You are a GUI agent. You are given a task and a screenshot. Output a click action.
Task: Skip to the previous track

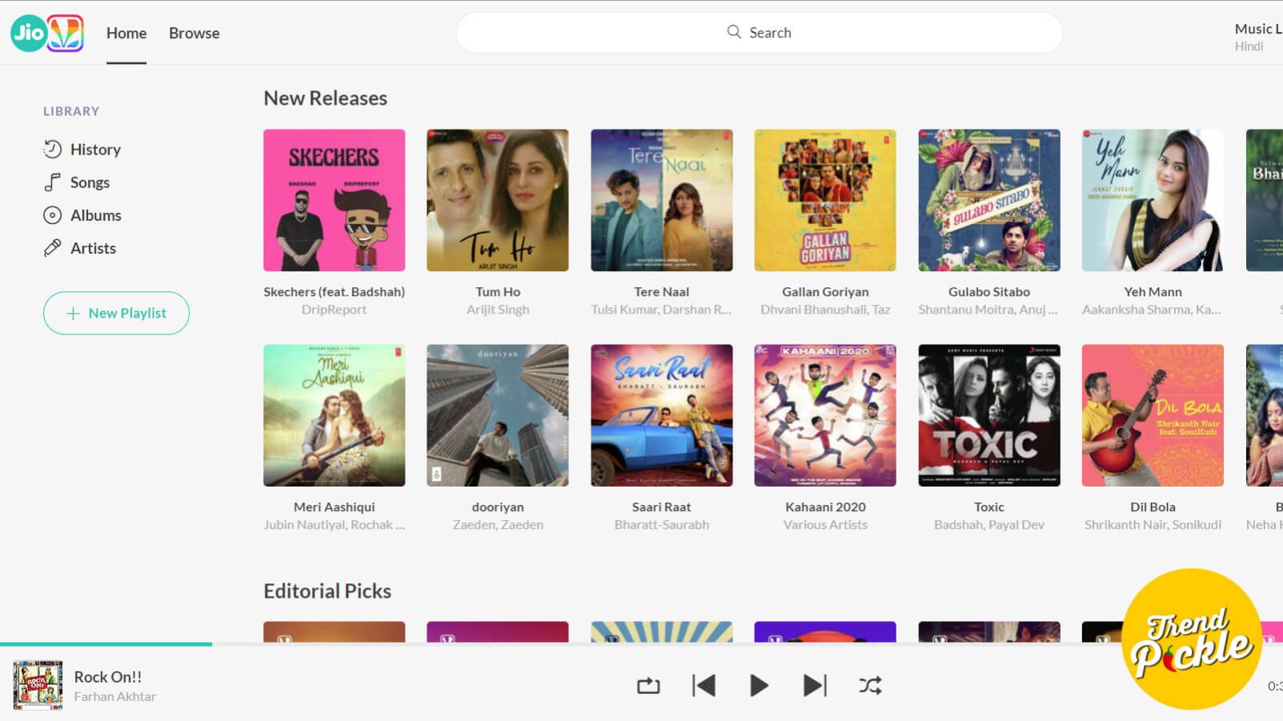pyautogui.click(x=704, y=686)
